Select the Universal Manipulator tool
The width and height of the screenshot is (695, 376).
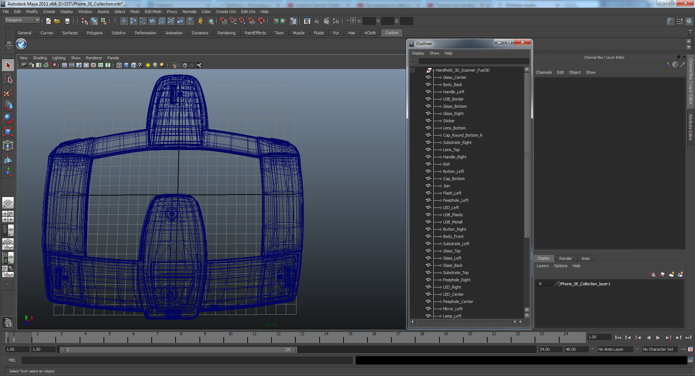8,145
